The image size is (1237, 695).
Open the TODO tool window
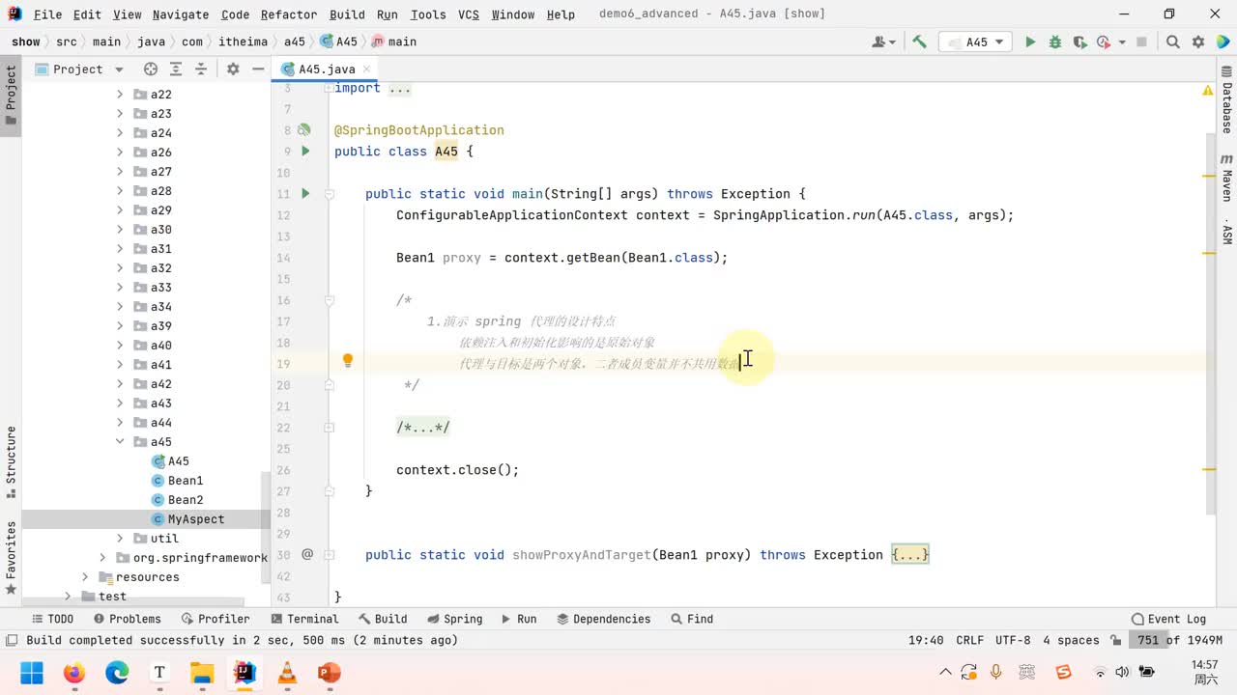[x=52, y=619]
